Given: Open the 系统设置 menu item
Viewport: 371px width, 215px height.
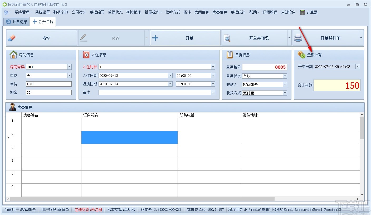Looking at the screenshot, I should (42, 12).
